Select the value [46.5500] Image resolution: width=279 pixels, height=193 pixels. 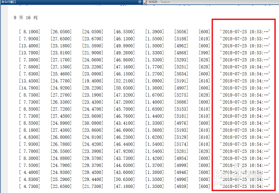[x=124, y=32]
